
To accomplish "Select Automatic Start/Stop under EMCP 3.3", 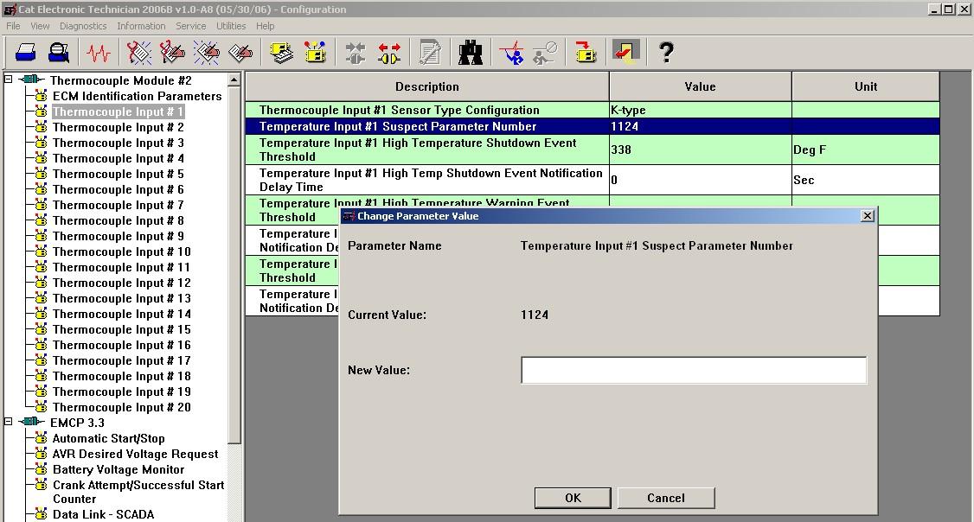I will (x=109, y=438).
